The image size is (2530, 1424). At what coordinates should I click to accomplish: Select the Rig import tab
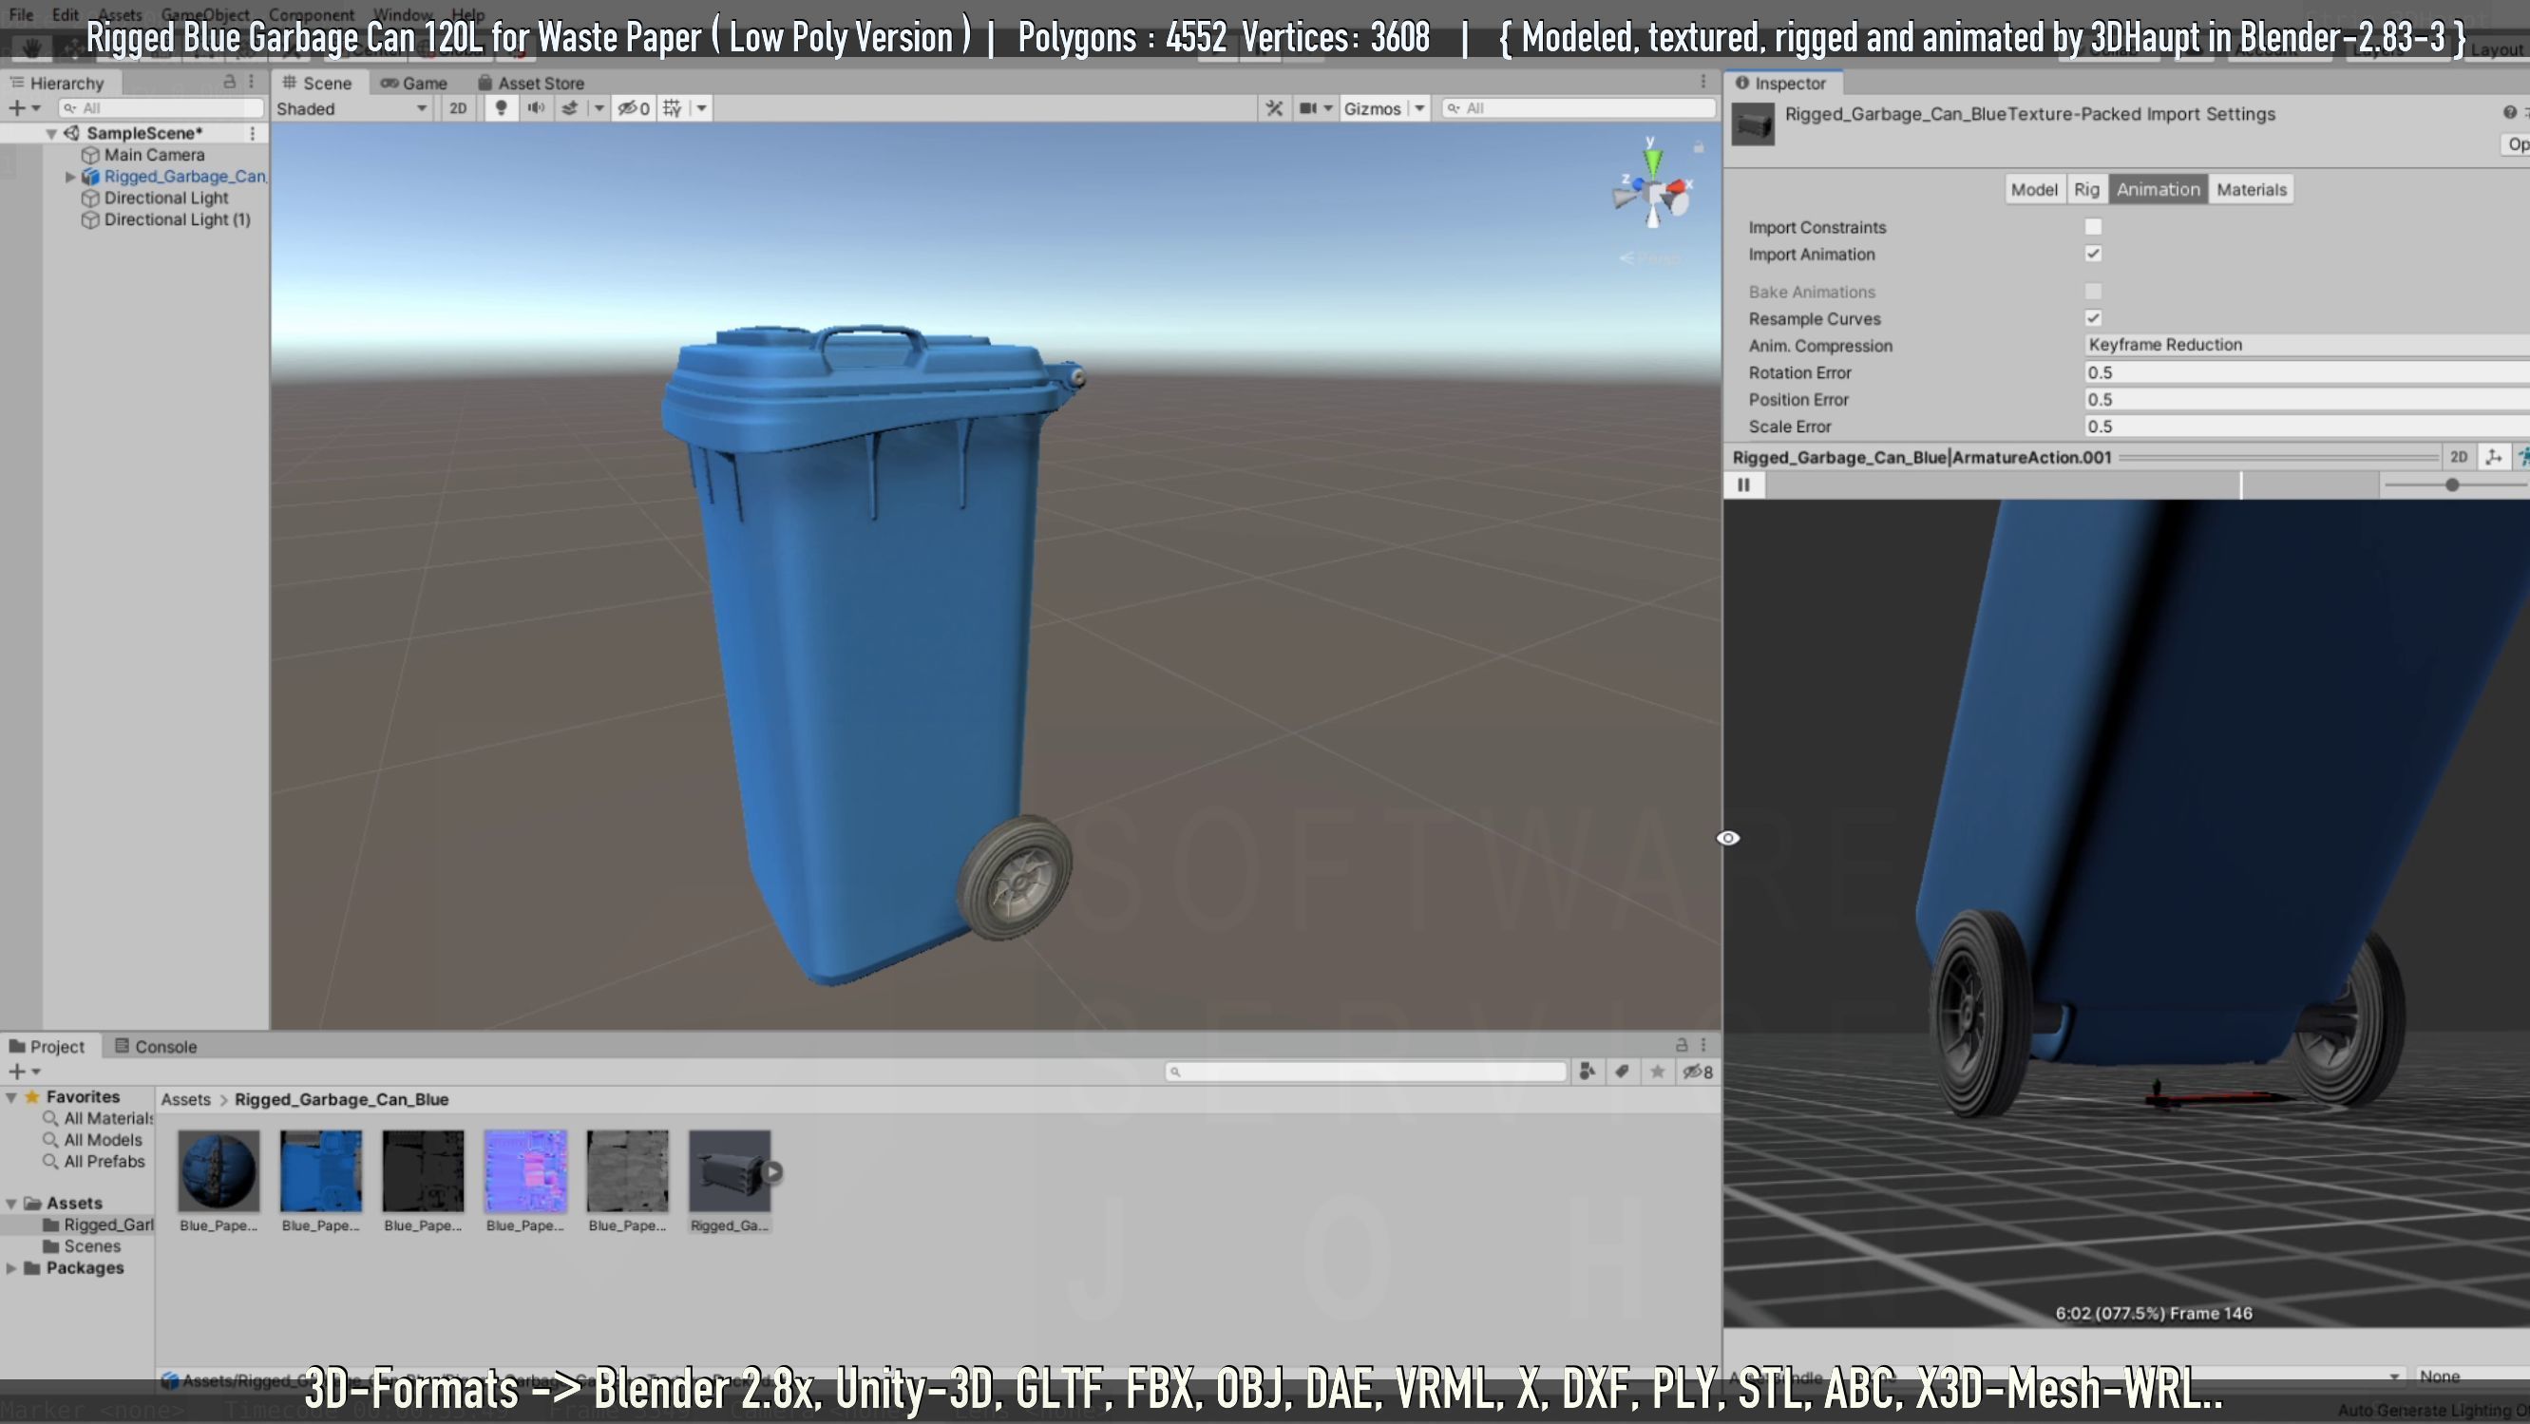point(2086,190)
